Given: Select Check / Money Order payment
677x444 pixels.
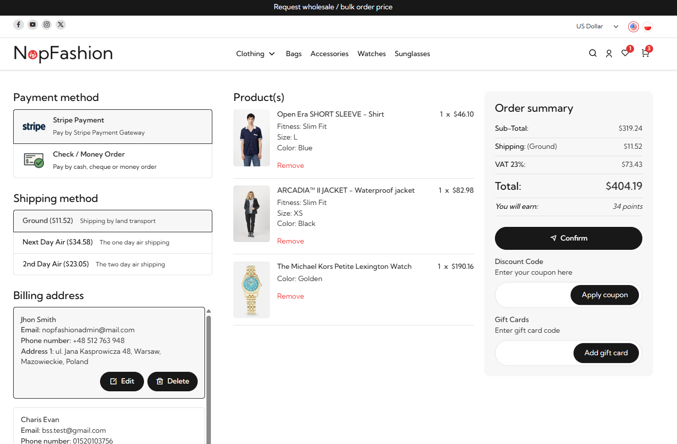Looking at the screenshot, I should 113,161.
